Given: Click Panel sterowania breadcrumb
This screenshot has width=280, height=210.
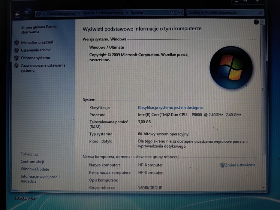Looking at the screenshot, I should [61, 13].
